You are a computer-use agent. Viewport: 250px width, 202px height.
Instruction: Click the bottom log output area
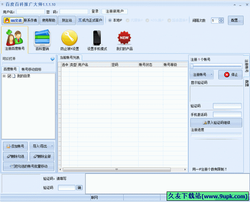pyautogui.click(x=167, y=184)
